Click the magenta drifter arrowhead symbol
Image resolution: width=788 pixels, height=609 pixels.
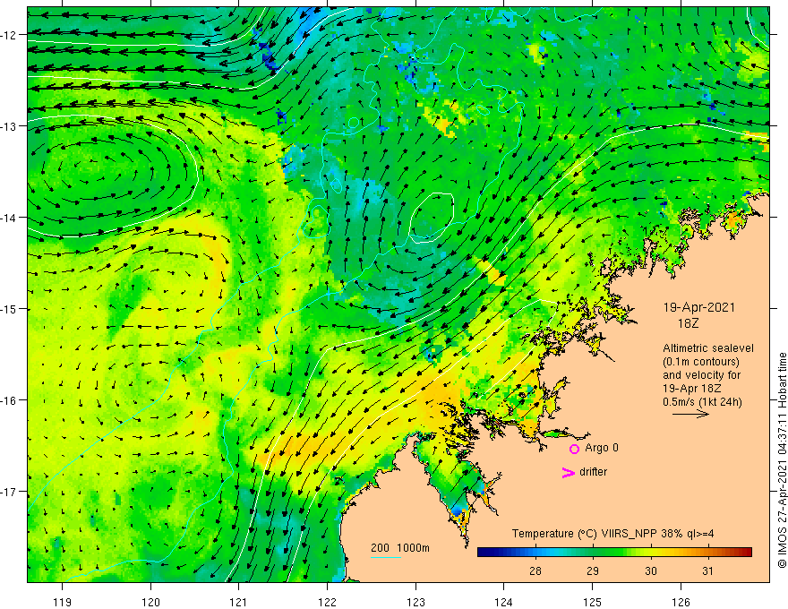[x=569, y=472]
